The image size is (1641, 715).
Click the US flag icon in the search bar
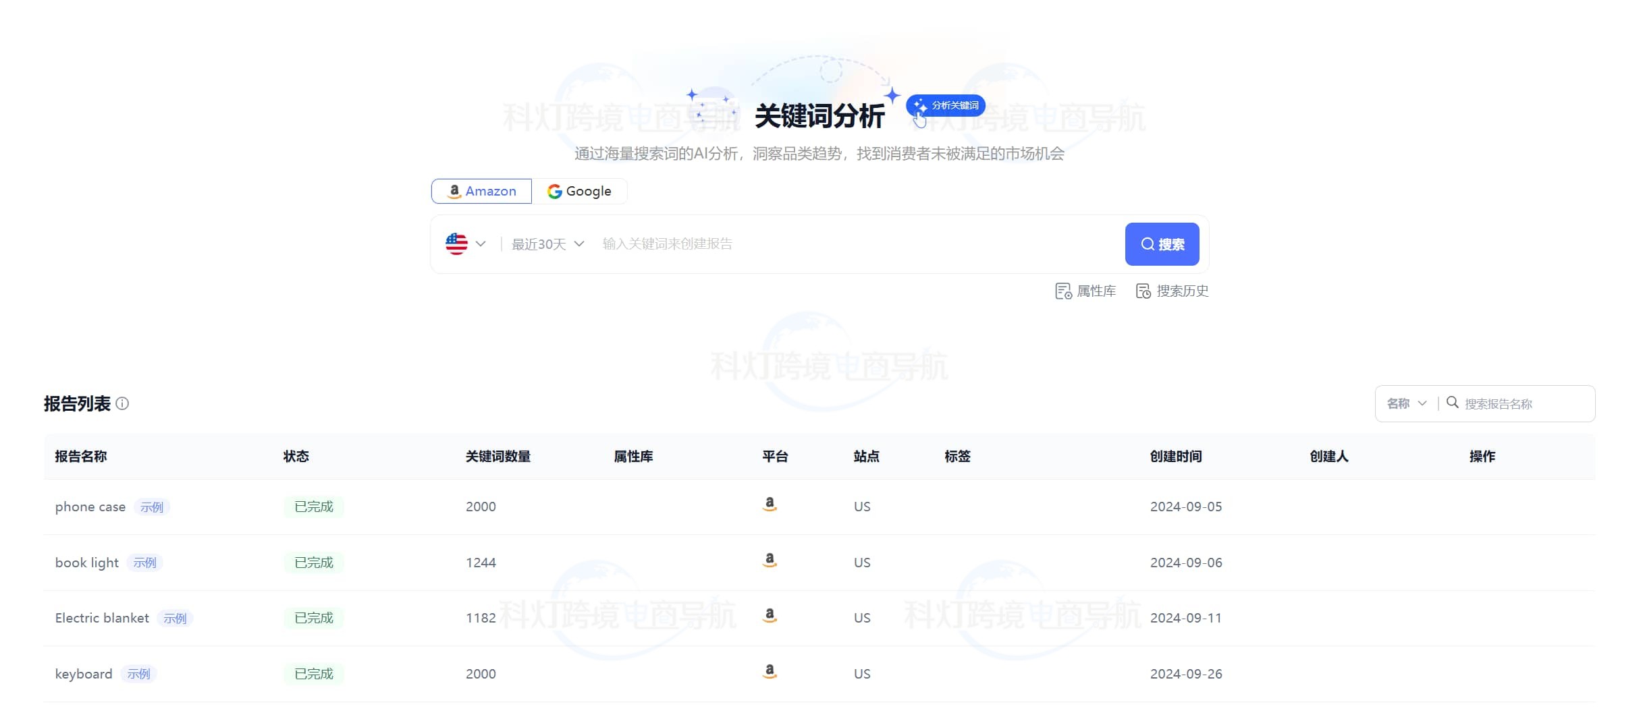[x=456, y=244]
